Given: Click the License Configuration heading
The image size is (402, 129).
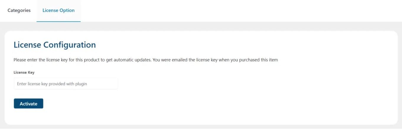Looking at the screenshot, I should point(55,45).
